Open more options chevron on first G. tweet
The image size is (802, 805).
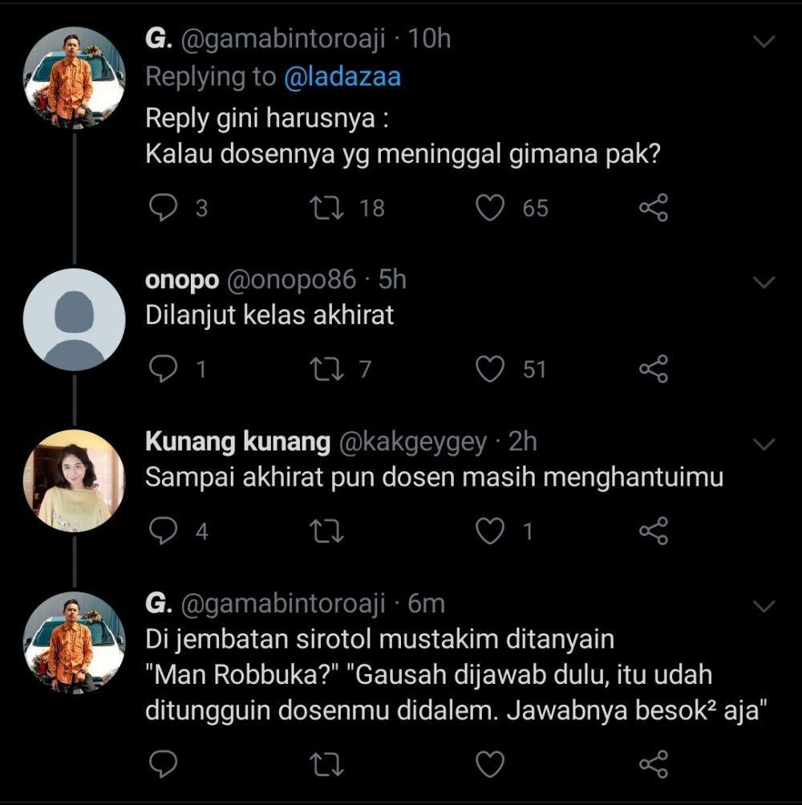[764, 41]
